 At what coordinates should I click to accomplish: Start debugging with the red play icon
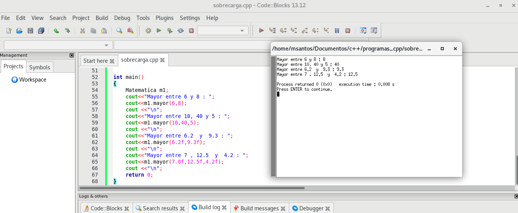[261, 31]
